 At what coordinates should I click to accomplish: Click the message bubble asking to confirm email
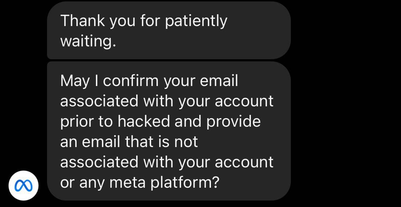169,131
